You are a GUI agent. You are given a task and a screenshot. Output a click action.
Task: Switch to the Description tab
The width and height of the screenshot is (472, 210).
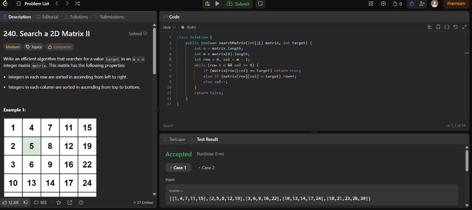(x=17, y=17)
